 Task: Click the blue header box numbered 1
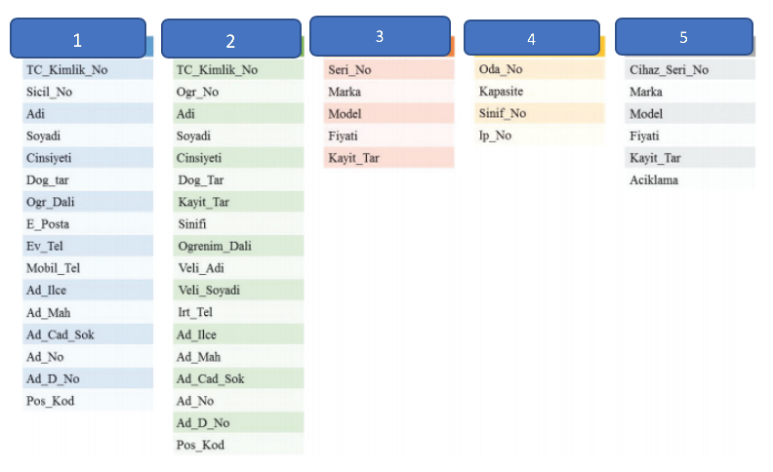pos(78,40)
